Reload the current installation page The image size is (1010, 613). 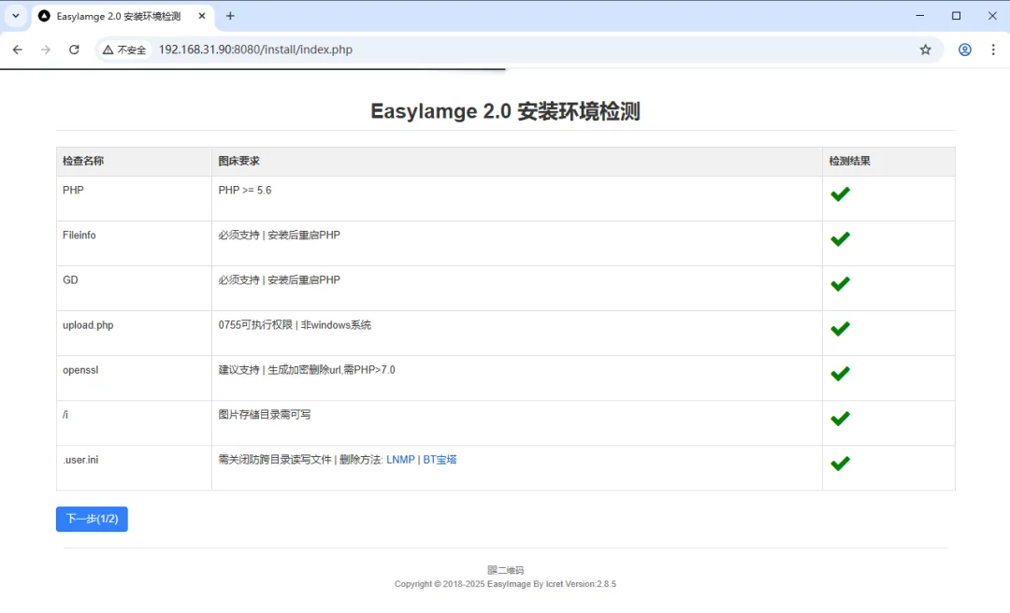click(74, 50)
